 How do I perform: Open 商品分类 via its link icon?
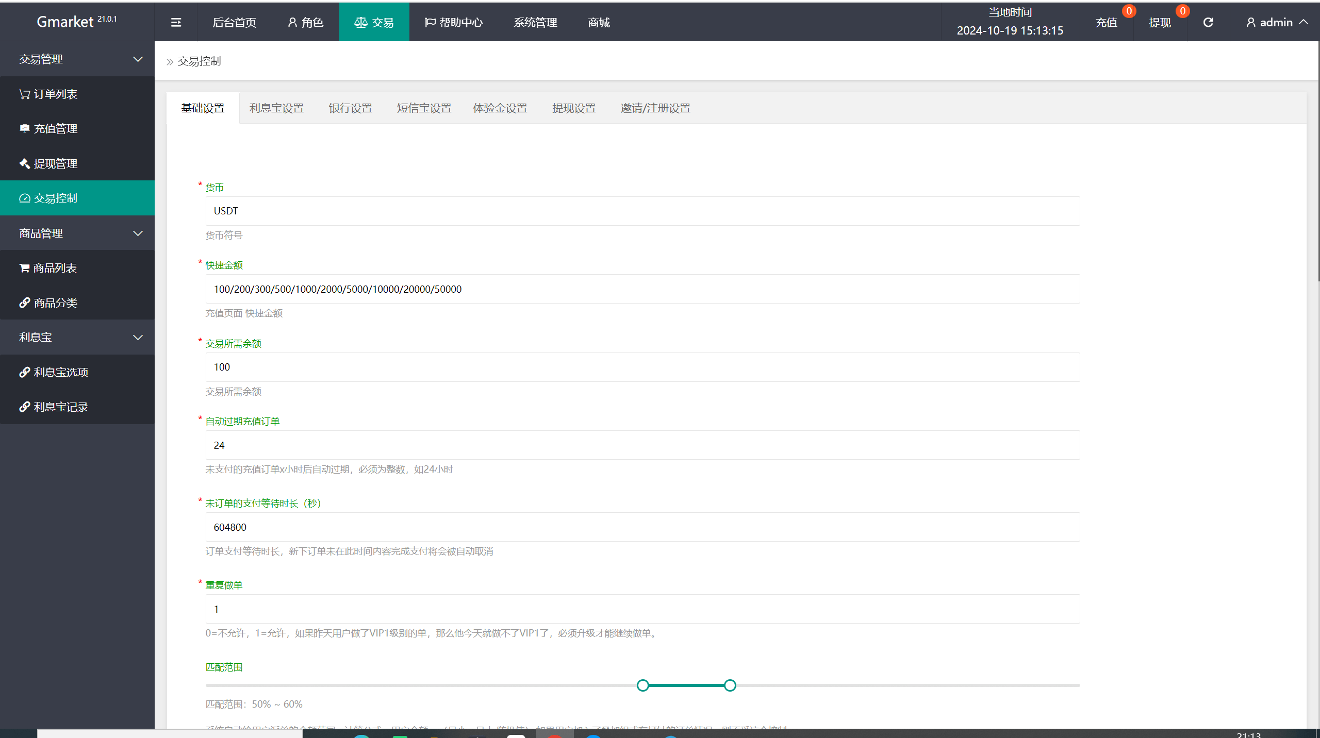click(24, 303)
